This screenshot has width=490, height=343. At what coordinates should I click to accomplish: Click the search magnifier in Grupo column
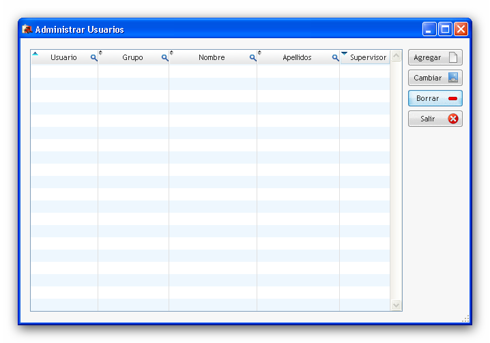click(x=164, y=58)
